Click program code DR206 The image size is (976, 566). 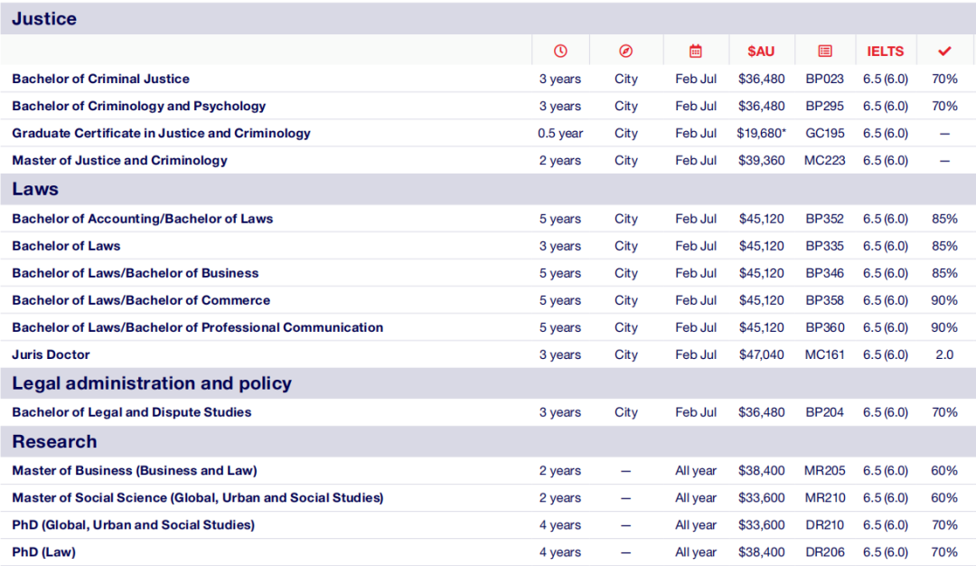coord(825,552)
